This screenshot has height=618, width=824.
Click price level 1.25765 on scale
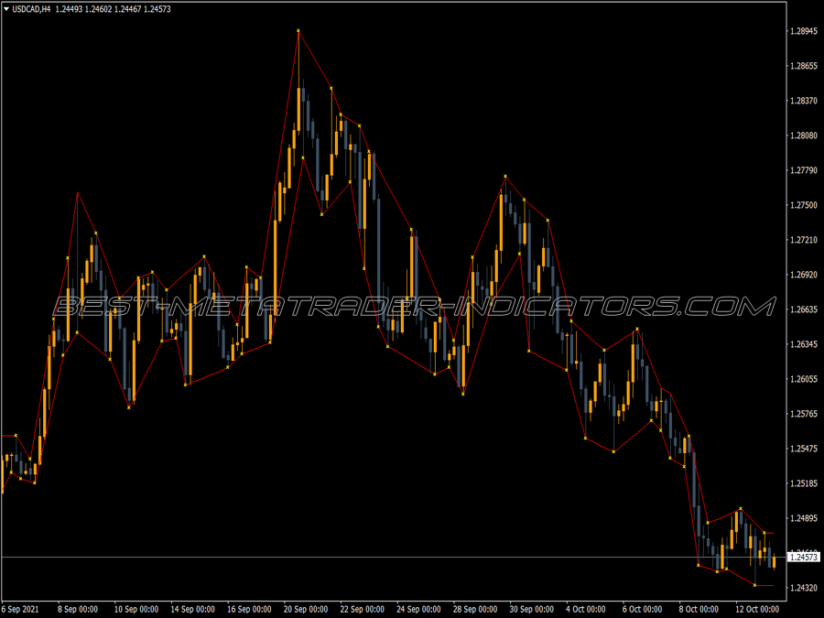[x=804, y=414]
